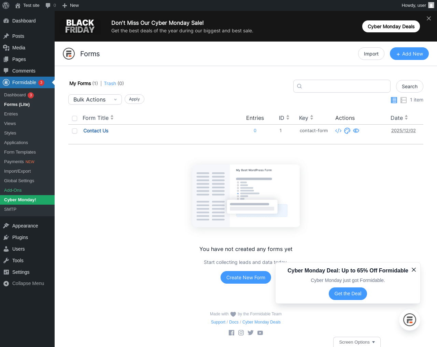Open the Test site home link
The height and width of the screenshot is (347, 437).
coord(27,5)
